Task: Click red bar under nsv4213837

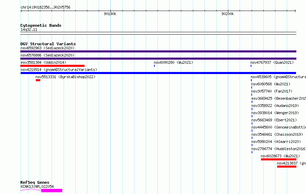Action: click(287, 167)
